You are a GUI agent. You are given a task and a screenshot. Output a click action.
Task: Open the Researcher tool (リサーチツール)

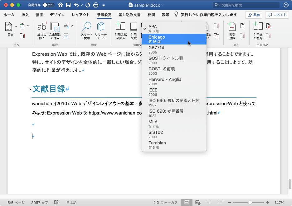[101, 30]
